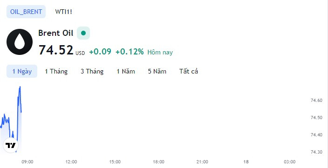328x168 pixels.
Task: Select the 3 Tháng time range
Action: [x=92, y=72]
